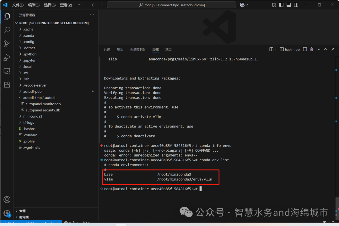The image size is (339, 226).
Task: Open the Extensions icon
Action: coord(7,84)
